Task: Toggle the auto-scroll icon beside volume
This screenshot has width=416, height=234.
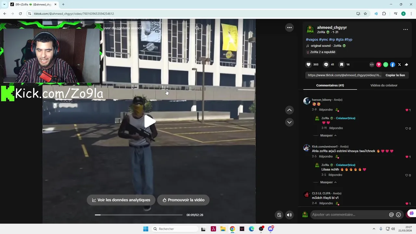Action: pos(279,215)
